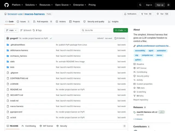Open the search magnifier button
This screenshot has height=131, width=175.
tap(140, 5)
